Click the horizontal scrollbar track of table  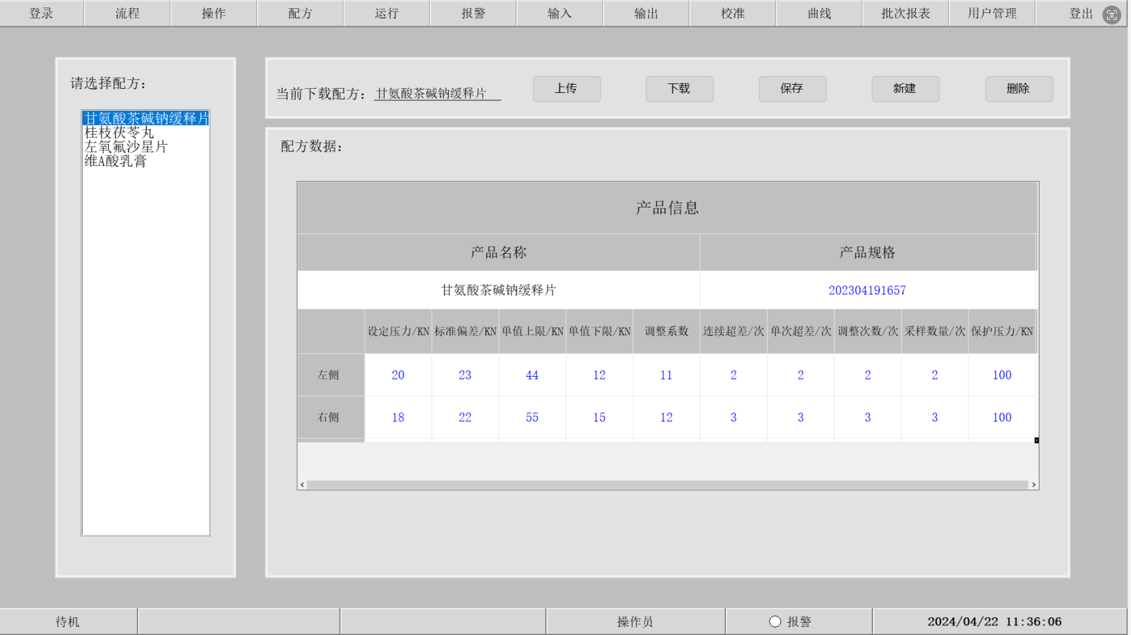coord(667,485)
